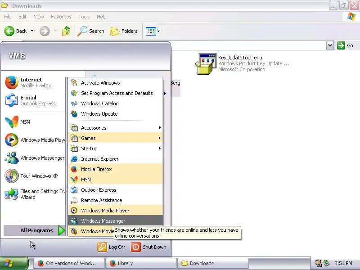This screenshot has width=360, height=270.
Task: Open the Back history dropdown arrow
Action: click(x=32, y=31)
